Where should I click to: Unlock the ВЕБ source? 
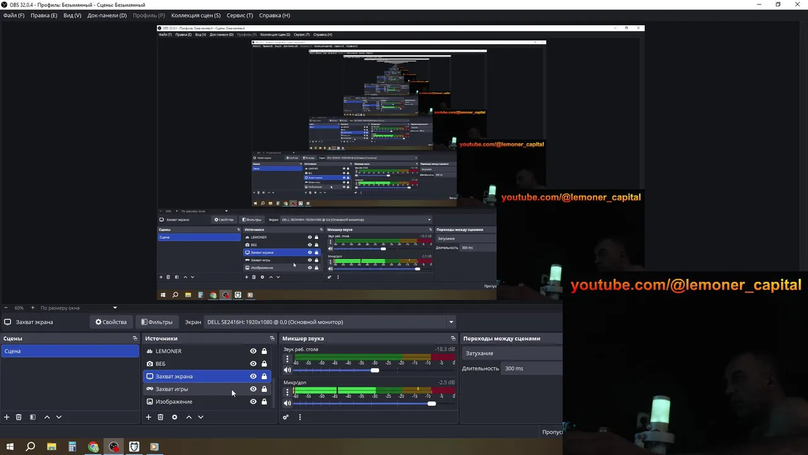point(264,364)
